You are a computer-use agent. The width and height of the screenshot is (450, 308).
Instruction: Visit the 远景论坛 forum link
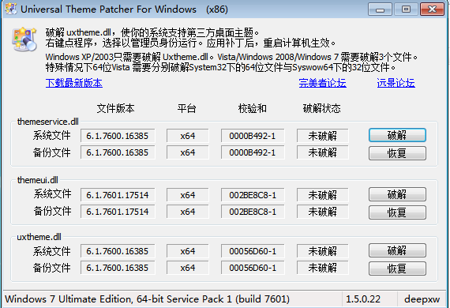click(396, 83)
